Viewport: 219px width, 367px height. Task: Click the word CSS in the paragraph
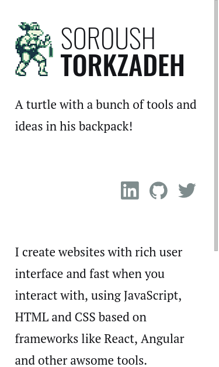point(85,317)
